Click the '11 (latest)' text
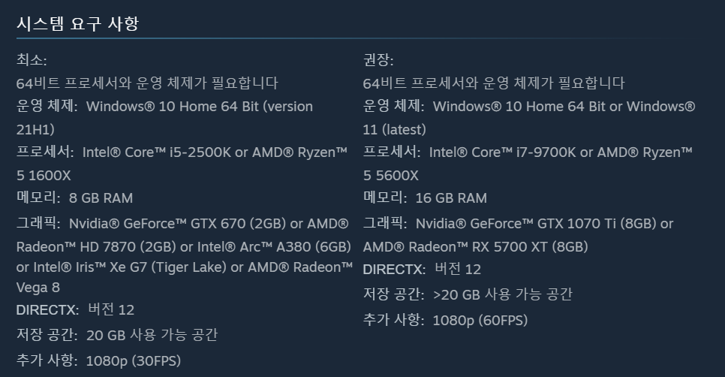 pos(395,129)
